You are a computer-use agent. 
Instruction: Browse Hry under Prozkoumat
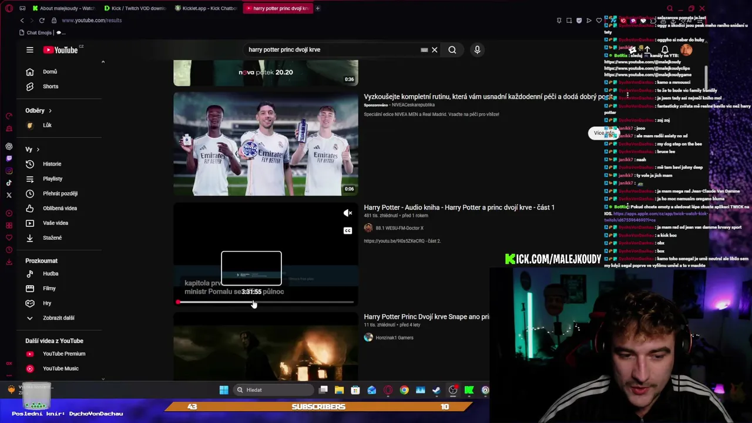point(47,303)
